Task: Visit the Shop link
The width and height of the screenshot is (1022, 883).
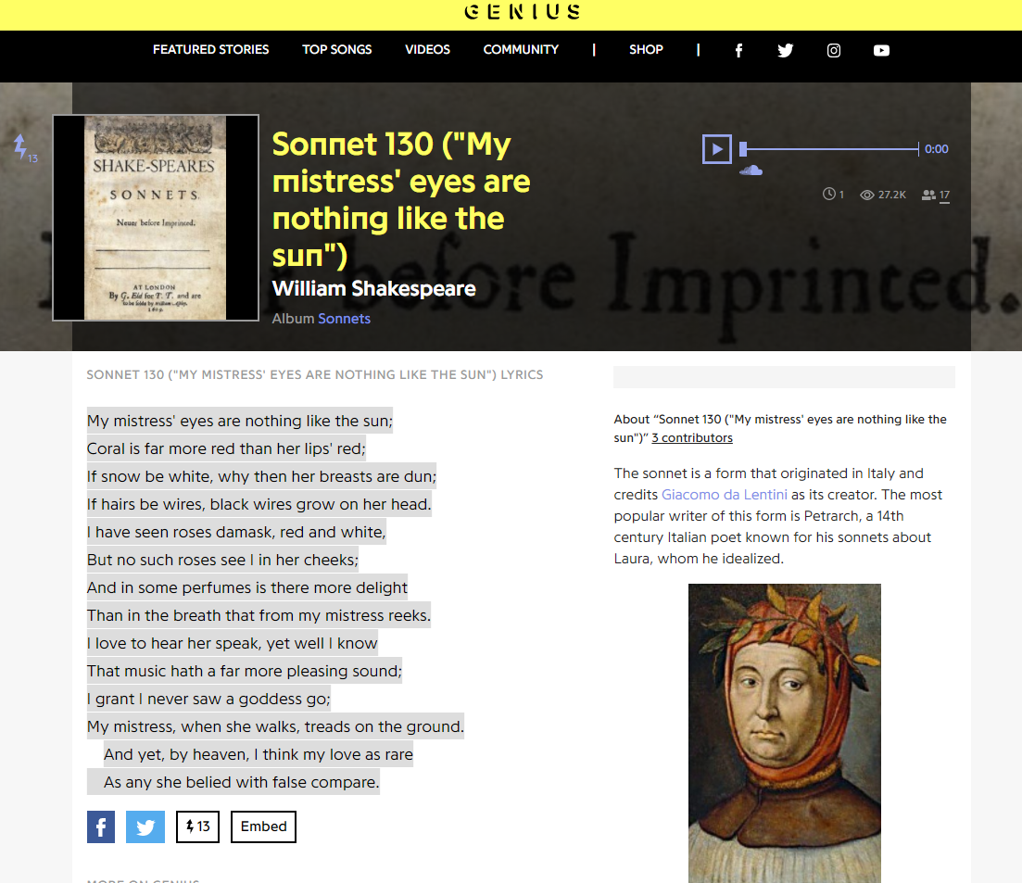Action: (x=646, y=49)
